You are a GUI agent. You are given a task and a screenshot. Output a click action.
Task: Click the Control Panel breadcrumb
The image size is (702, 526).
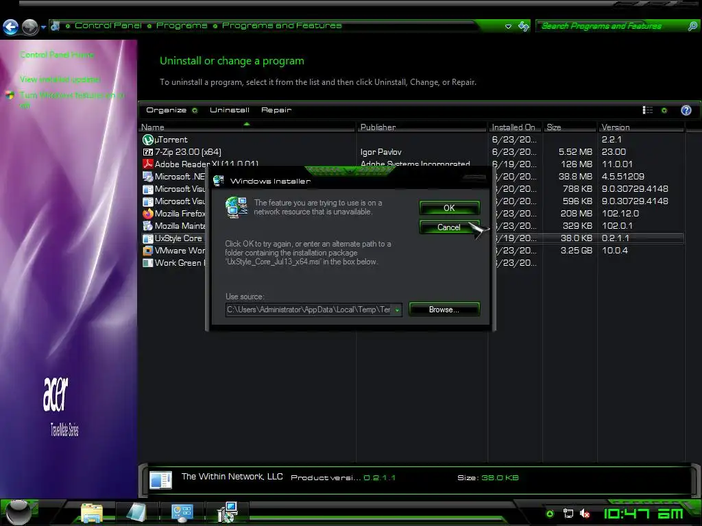pyautogui.click(x=108, y=25)
